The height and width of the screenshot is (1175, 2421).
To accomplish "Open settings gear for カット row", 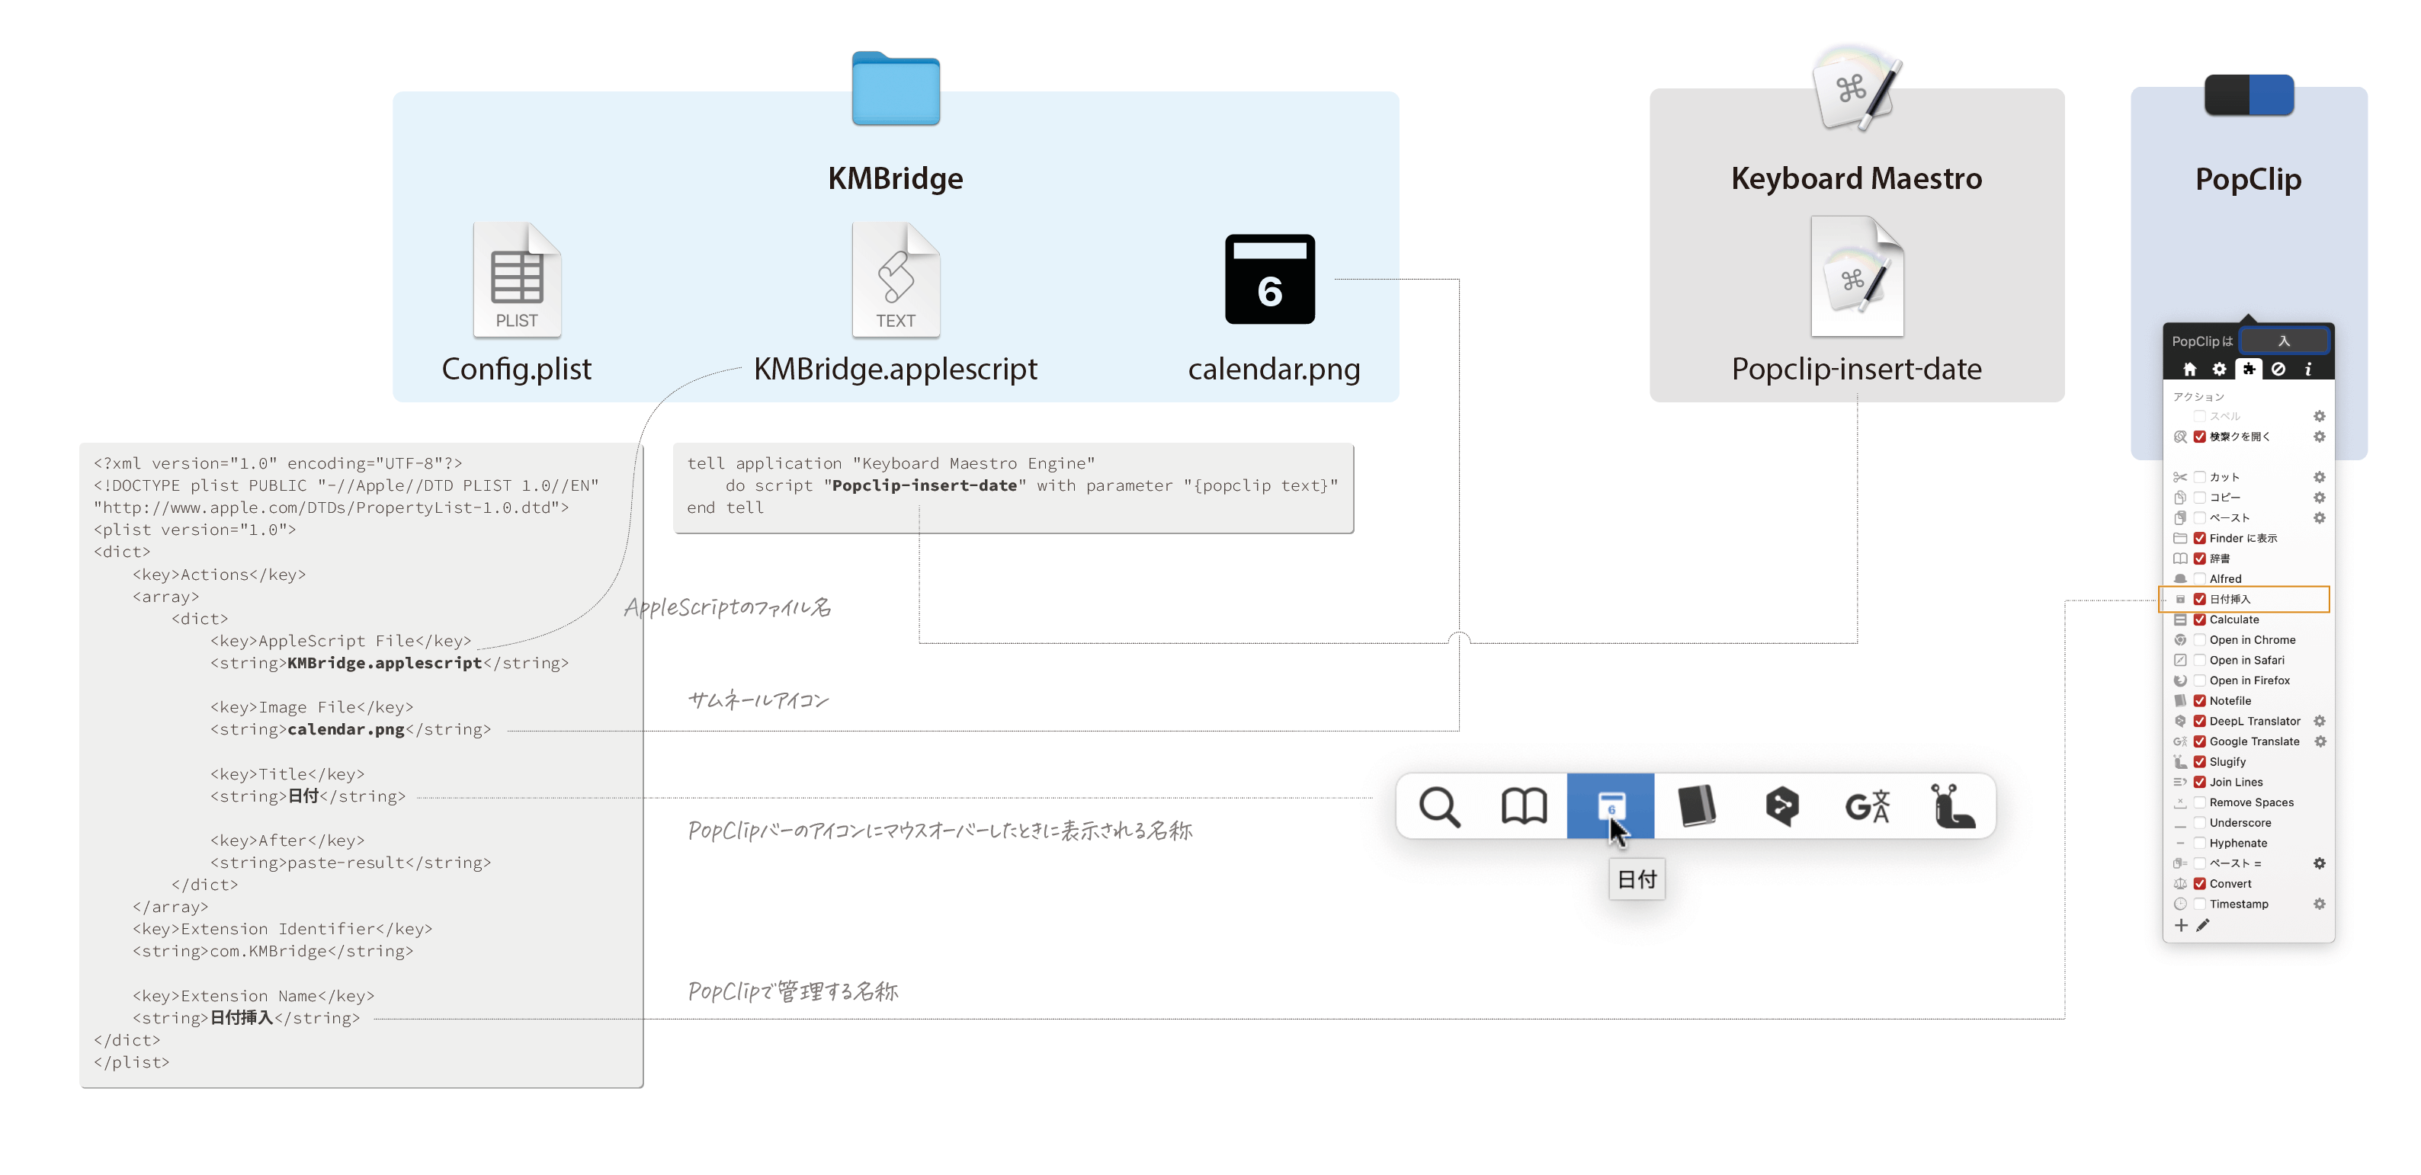I will tap(2320, 477).
